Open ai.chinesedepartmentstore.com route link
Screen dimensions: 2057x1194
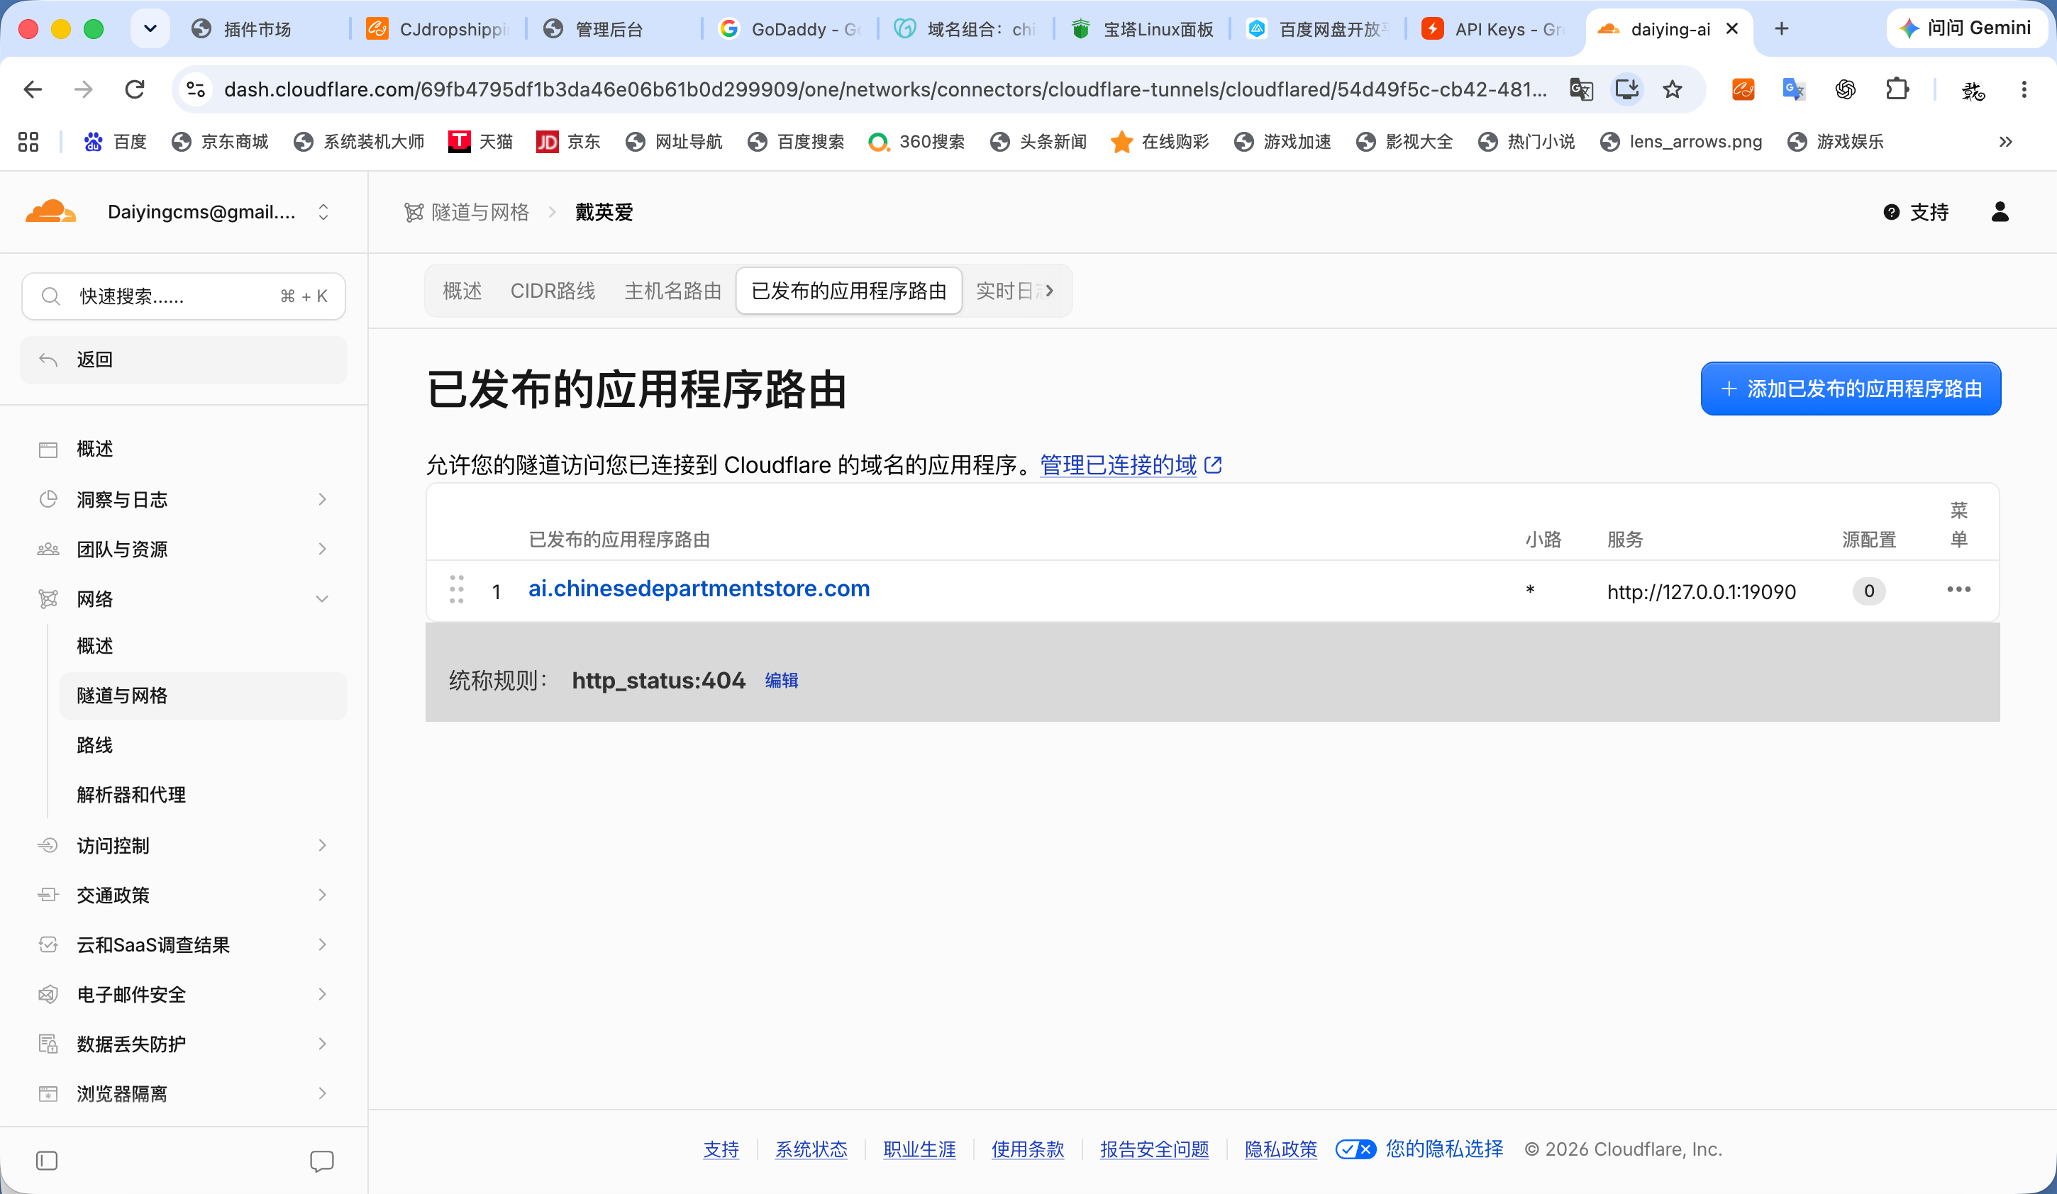point(699,588)
